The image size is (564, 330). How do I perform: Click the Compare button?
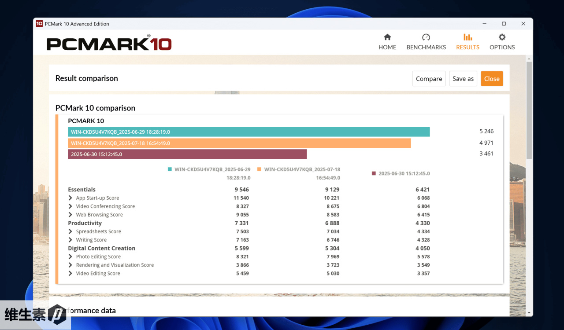click(x=429, y=79)
